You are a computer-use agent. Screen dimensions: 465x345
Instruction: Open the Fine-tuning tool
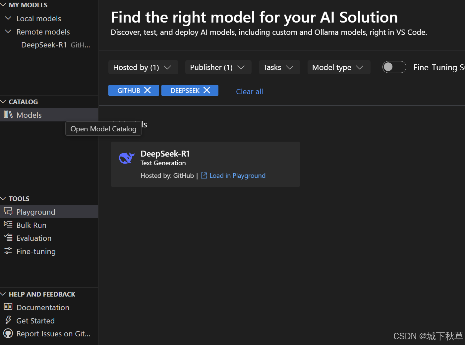pyautogui.click(x=49, y=251)
